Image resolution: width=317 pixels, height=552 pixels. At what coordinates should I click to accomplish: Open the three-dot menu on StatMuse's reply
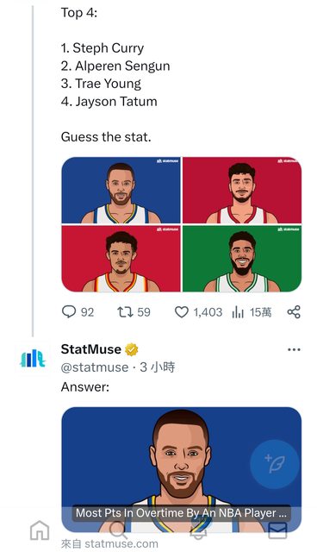(x=294, y=349)
